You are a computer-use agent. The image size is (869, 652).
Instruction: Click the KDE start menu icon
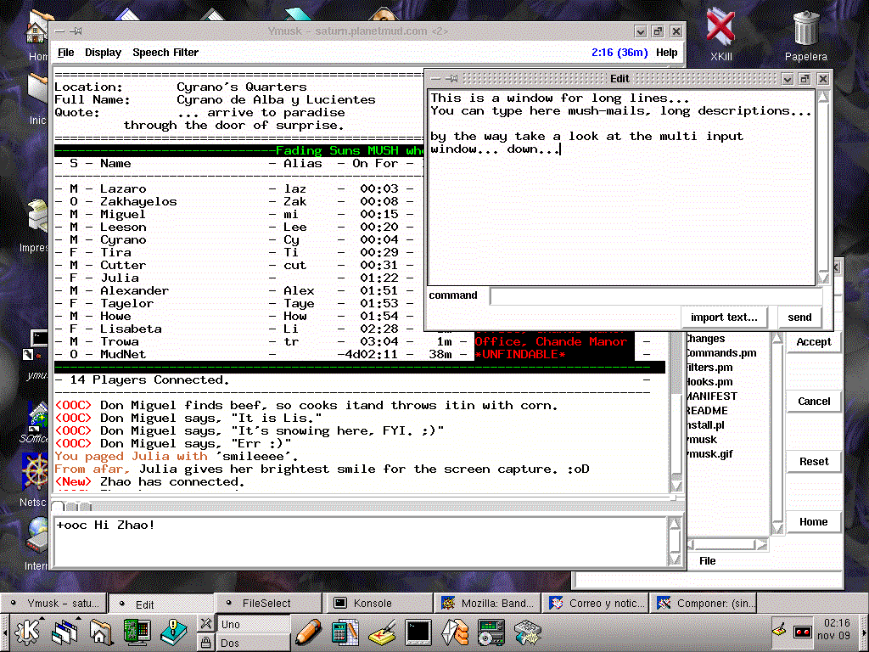25,631
